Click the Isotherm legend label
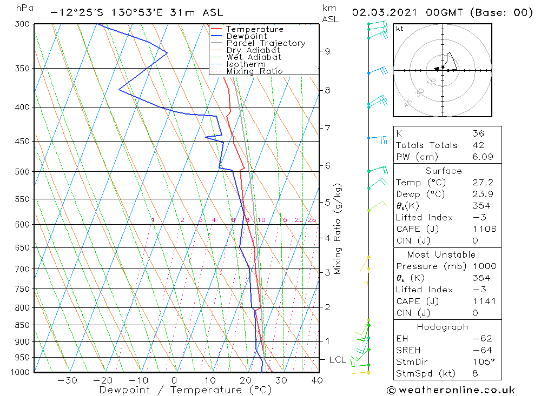The width and height of the screenshot is (541, 396). click(246, 64)
